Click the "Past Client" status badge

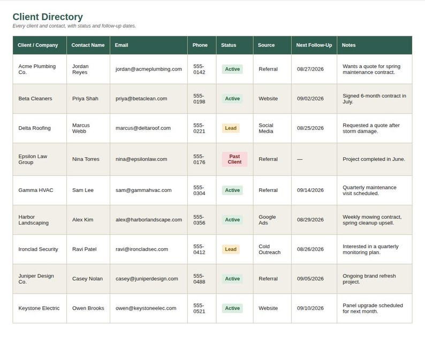pos(234,159)
